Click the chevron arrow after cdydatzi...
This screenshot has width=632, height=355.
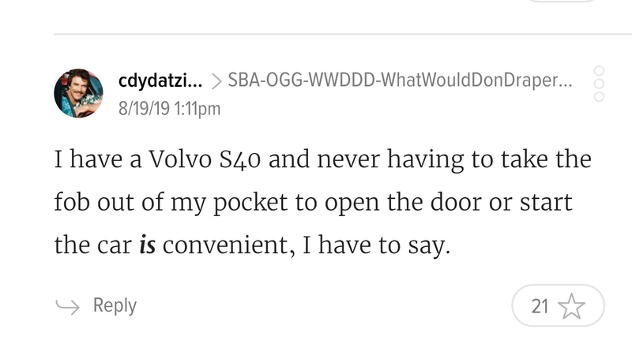point(216,81)
